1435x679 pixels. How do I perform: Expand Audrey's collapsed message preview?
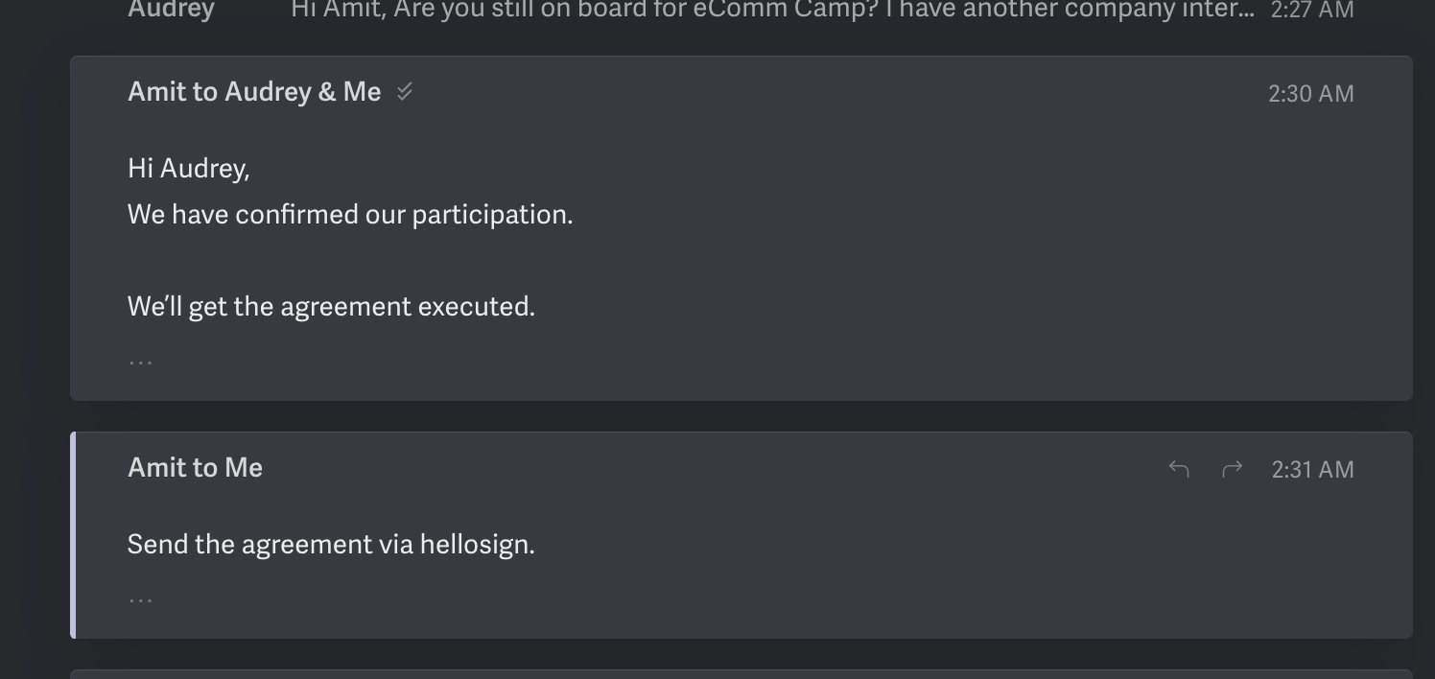click(x=671, y=10)
